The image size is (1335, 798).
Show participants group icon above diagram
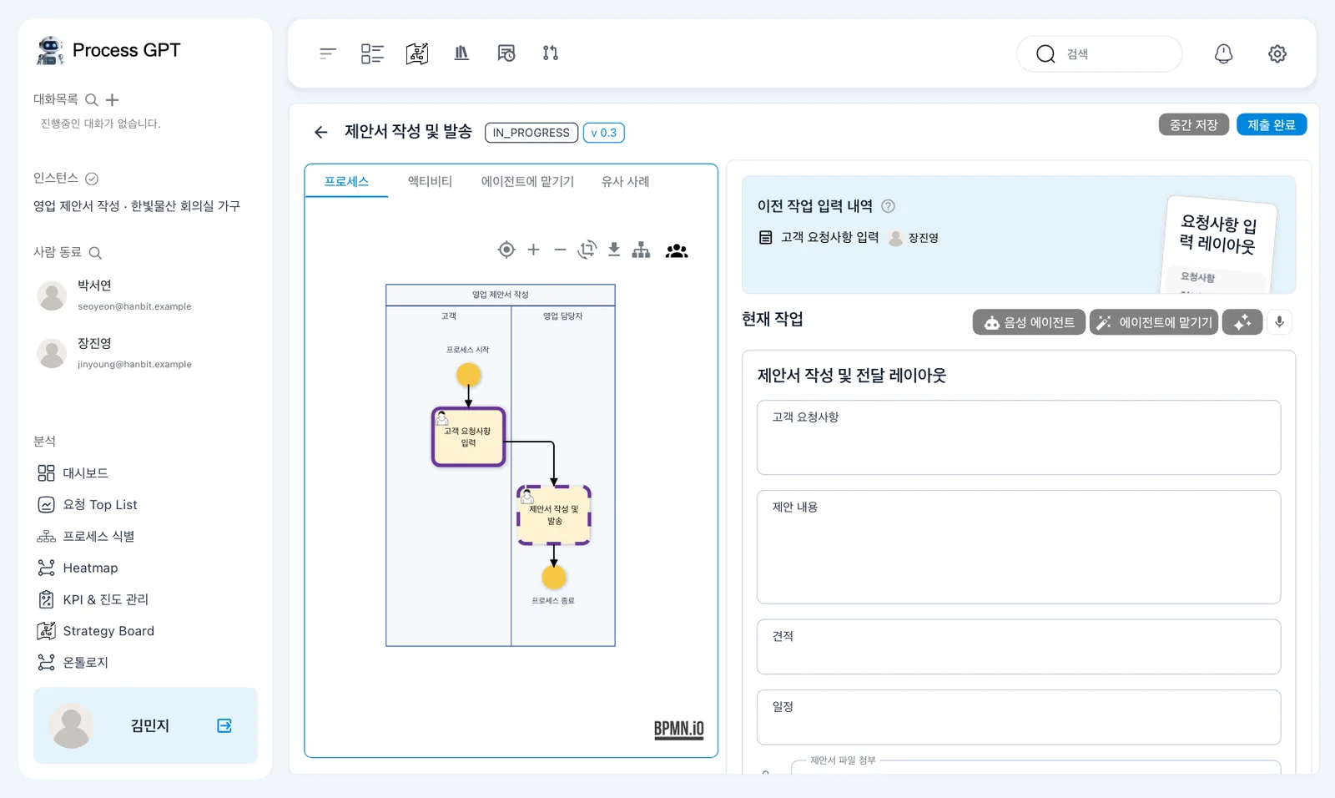677,250
